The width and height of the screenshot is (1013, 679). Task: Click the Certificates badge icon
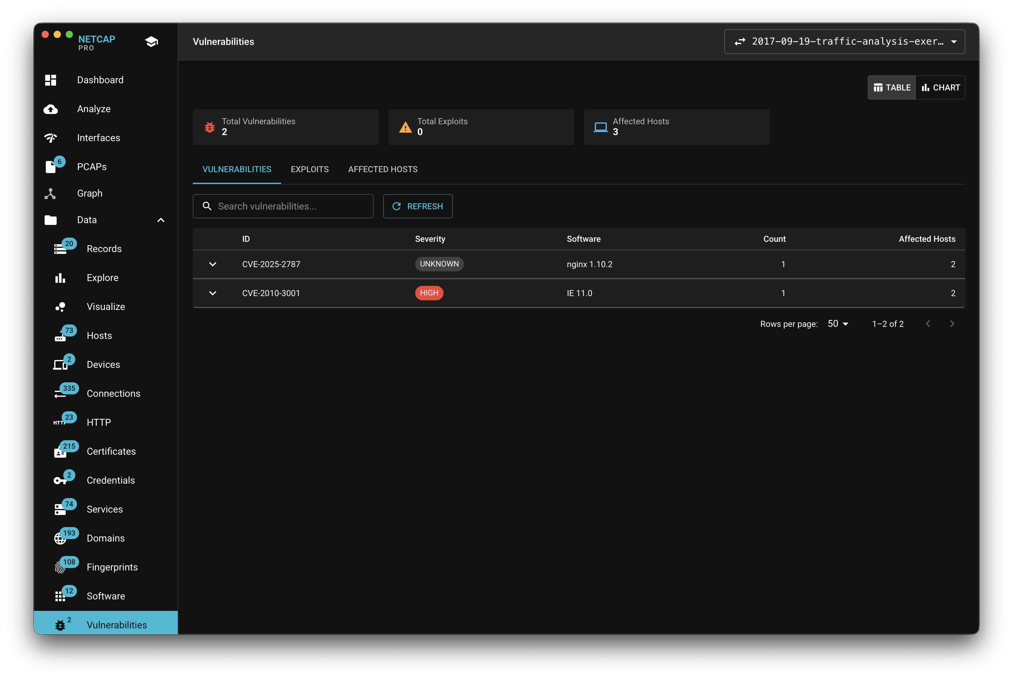60,452
